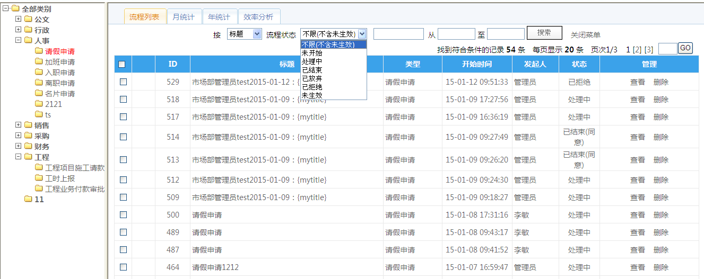
Task: Select 已放弃 in the status dropdown list
Action: point(334,78)
